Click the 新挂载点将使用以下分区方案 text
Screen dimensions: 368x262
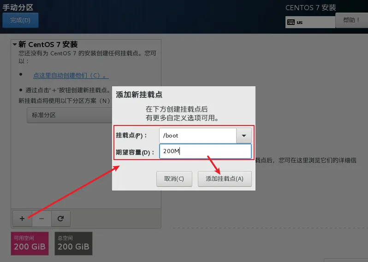tap(64, 101)
